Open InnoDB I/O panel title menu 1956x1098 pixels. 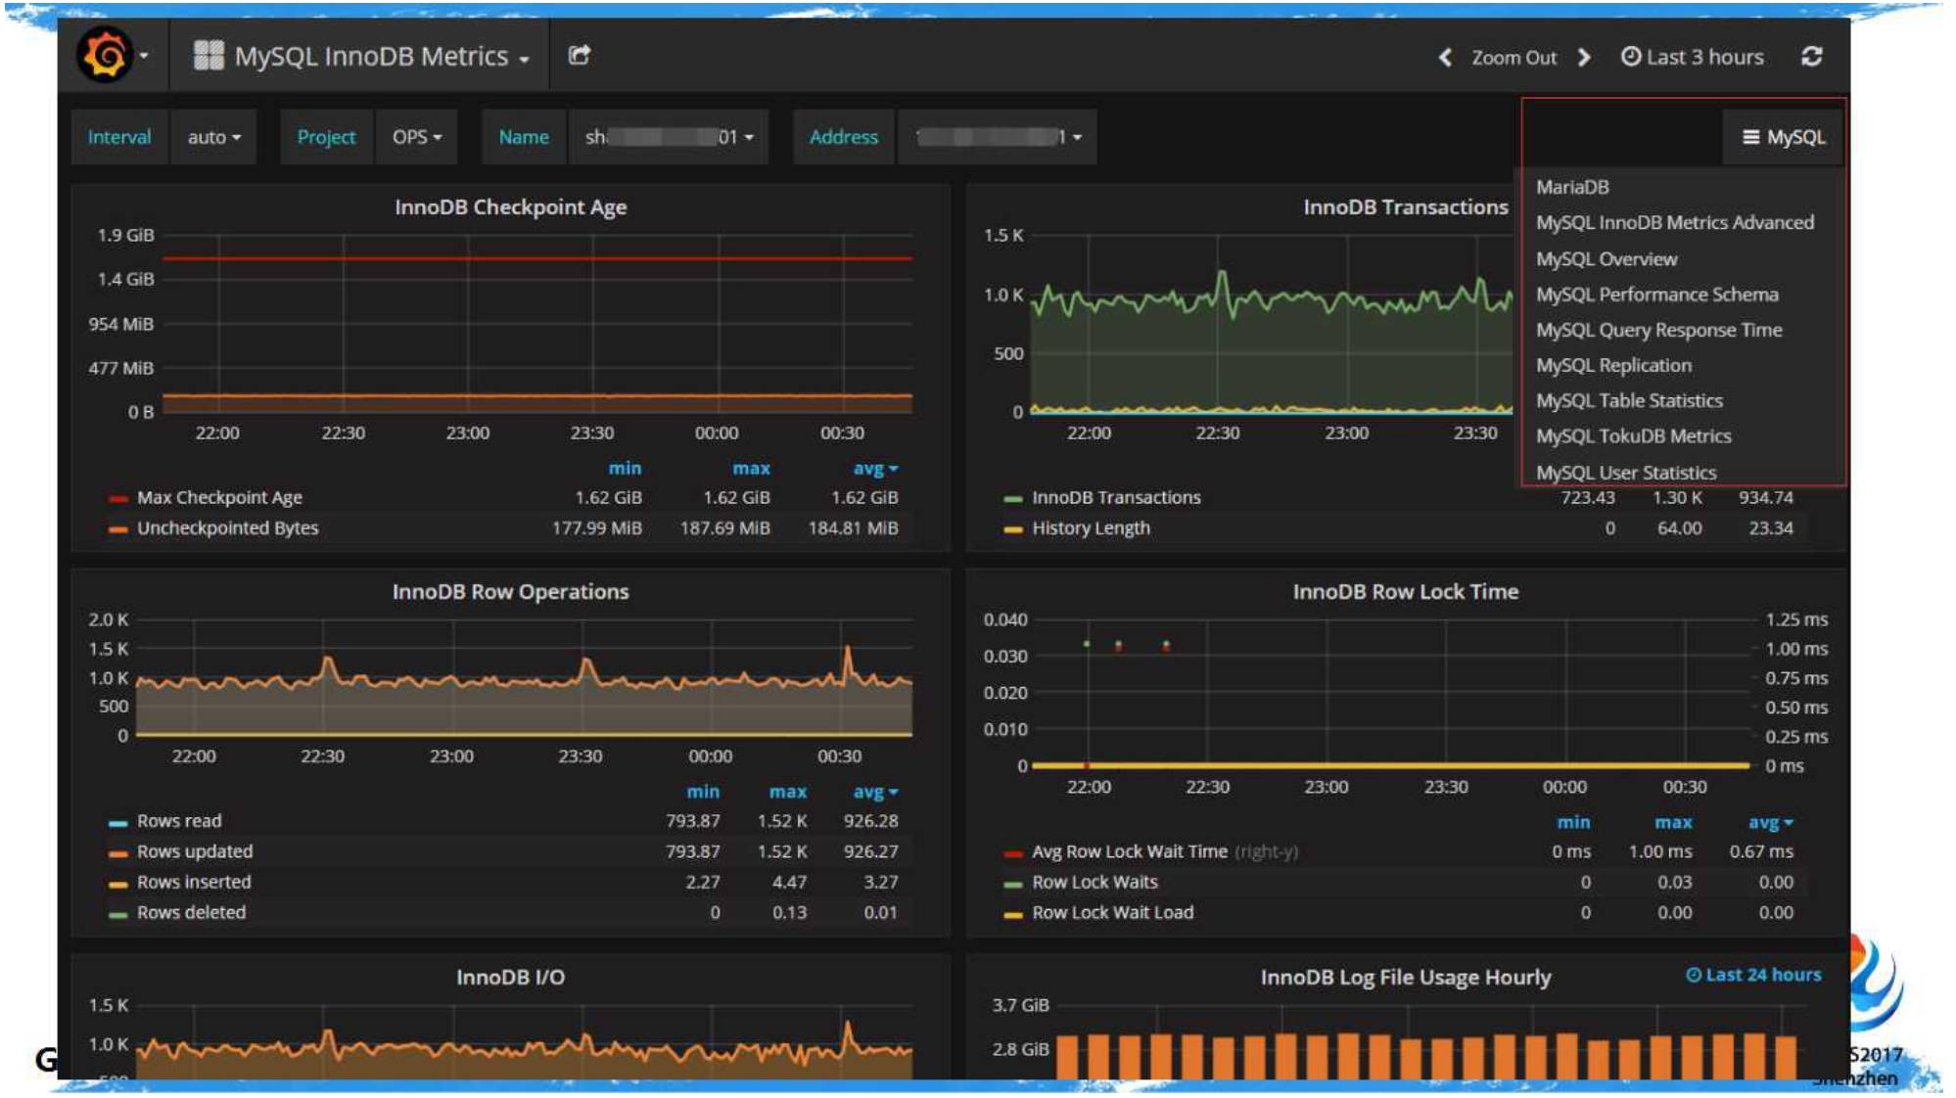coord(510,977)
